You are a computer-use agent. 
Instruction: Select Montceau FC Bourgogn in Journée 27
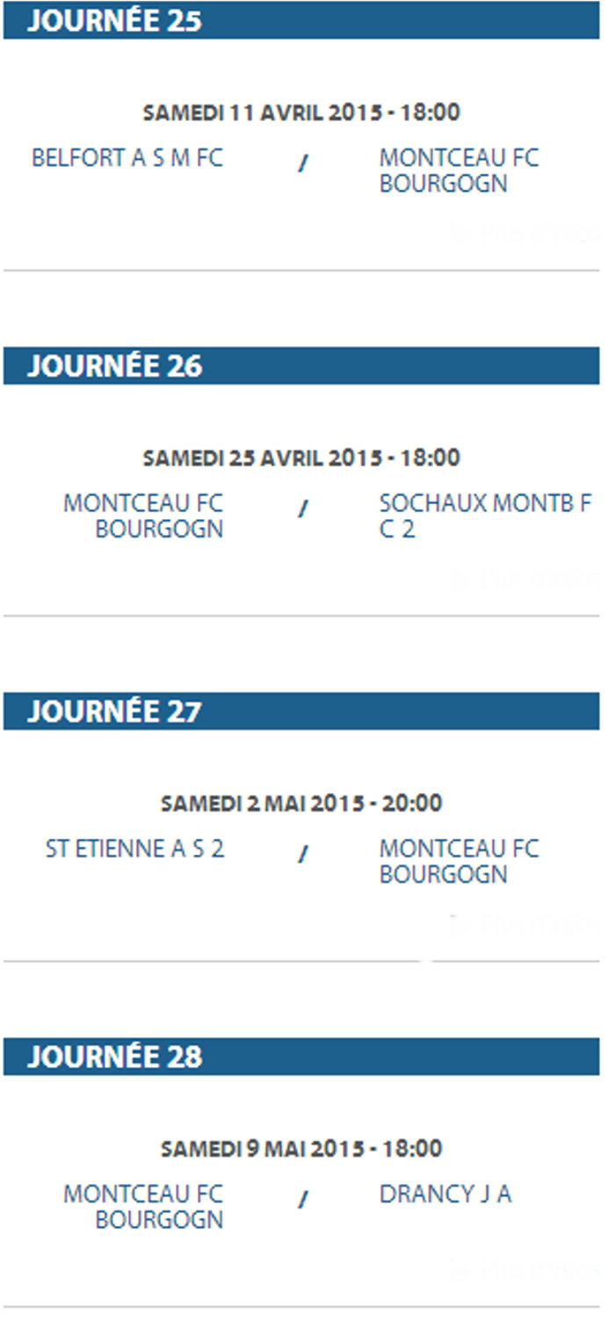tap(459, 862)
